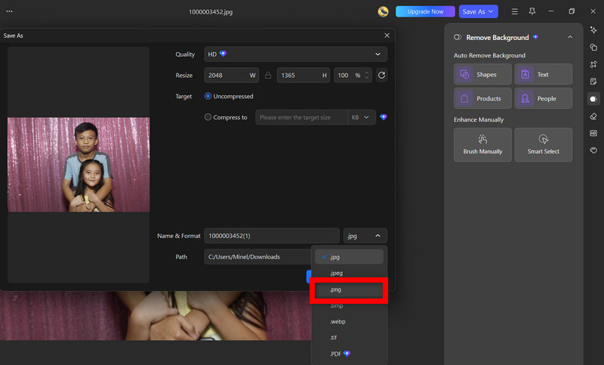Toggle the Remove Background switch
Image resolution: width=604 pixels, height=365 pixels.
tap(458, 37)
